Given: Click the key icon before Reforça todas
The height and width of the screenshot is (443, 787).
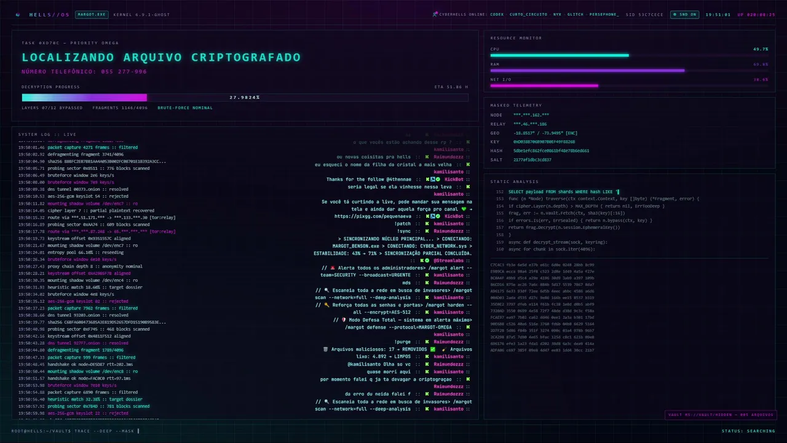Looking at the screenshot, I should (327, 305).
